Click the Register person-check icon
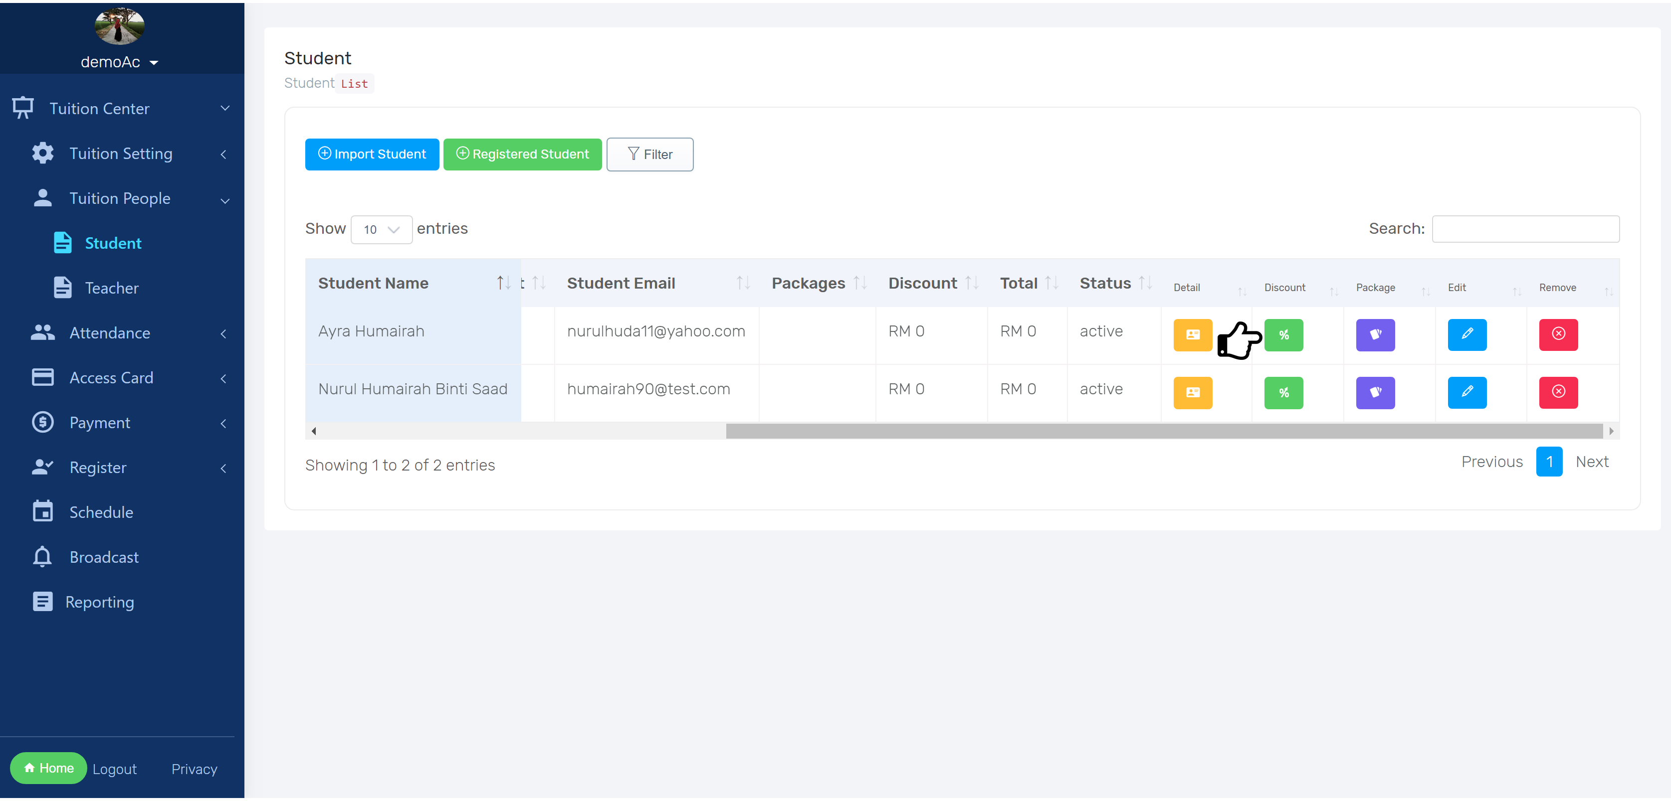 tap(43, 467)
